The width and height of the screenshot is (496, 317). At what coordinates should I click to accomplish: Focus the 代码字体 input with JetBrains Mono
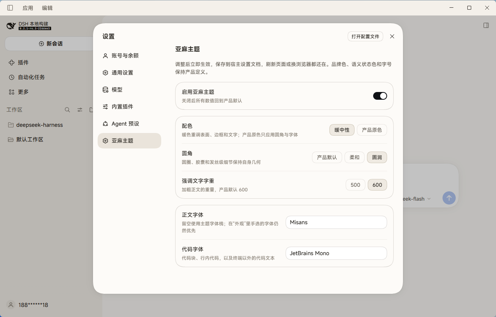coord(336,253)
